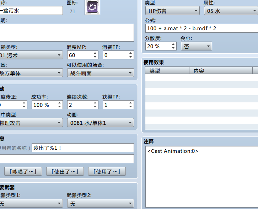Decrease the 消费MP value with down arrow
This screenshot has height=209, width=258.
point(95,57)
